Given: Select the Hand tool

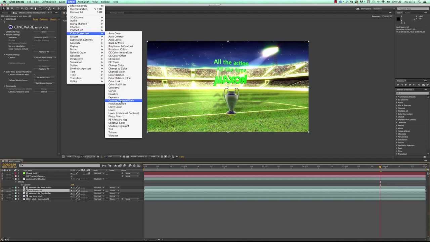Looking at the screenshot, I should pyautogui.click(x=8, y=8).
